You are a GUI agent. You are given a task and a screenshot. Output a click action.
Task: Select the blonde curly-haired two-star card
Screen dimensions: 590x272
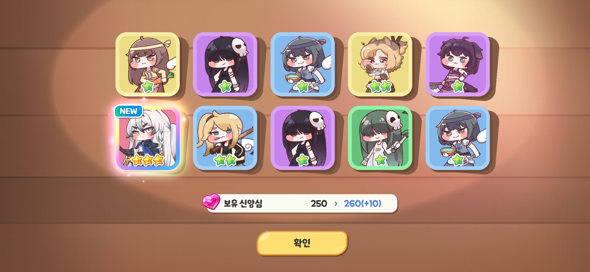pos(380,64)
